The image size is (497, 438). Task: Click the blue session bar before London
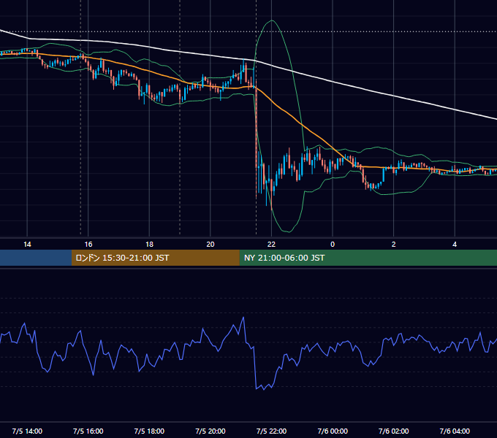click(x=36, y=258)
